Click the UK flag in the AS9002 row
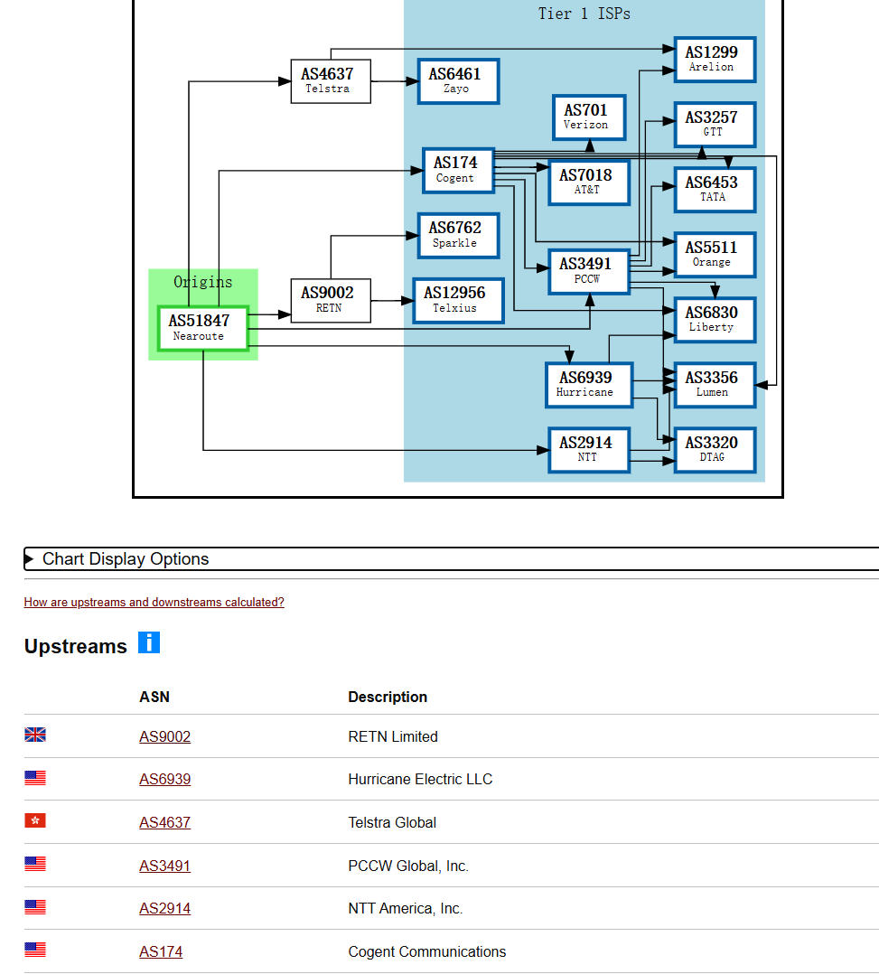Image resolution: width=879 pixels, height=974 pixels. point(35,735)
